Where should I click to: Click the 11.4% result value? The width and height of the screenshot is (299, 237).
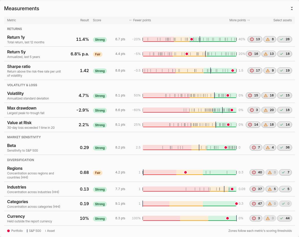(83, 39)
